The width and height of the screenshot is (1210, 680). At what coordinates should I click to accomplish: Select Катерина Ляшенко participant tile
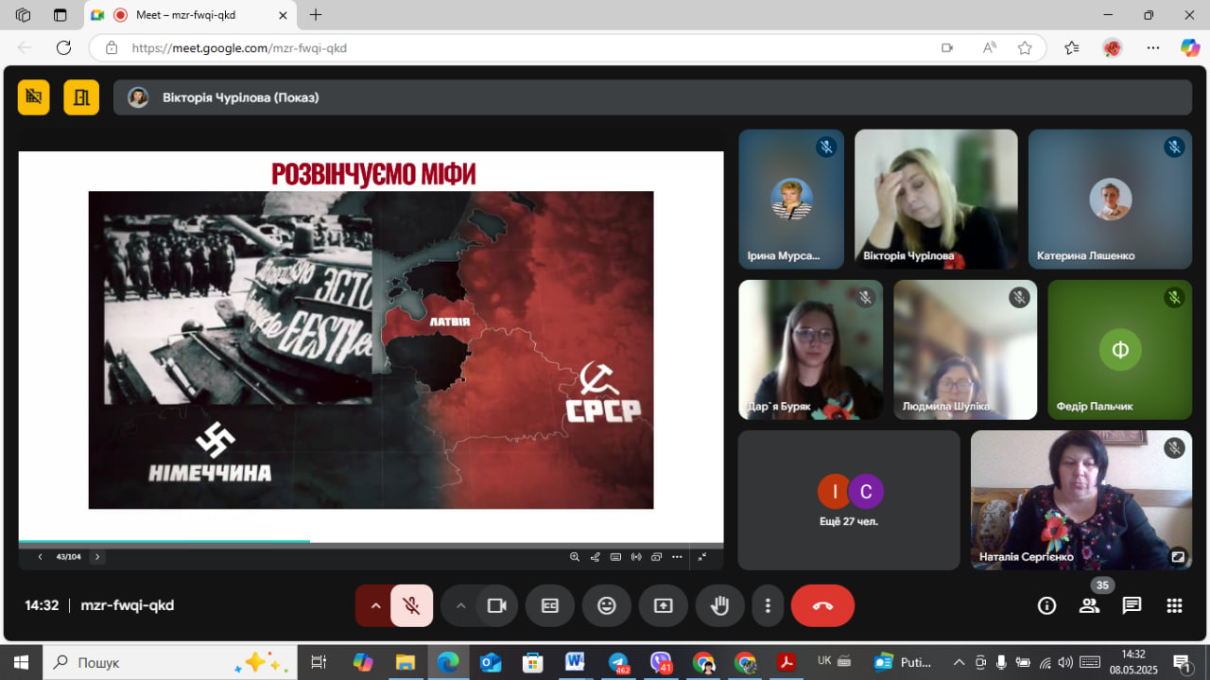coord(1110,200)
